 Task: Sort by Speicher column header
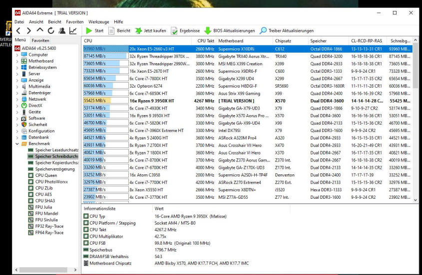click(328, 41)
